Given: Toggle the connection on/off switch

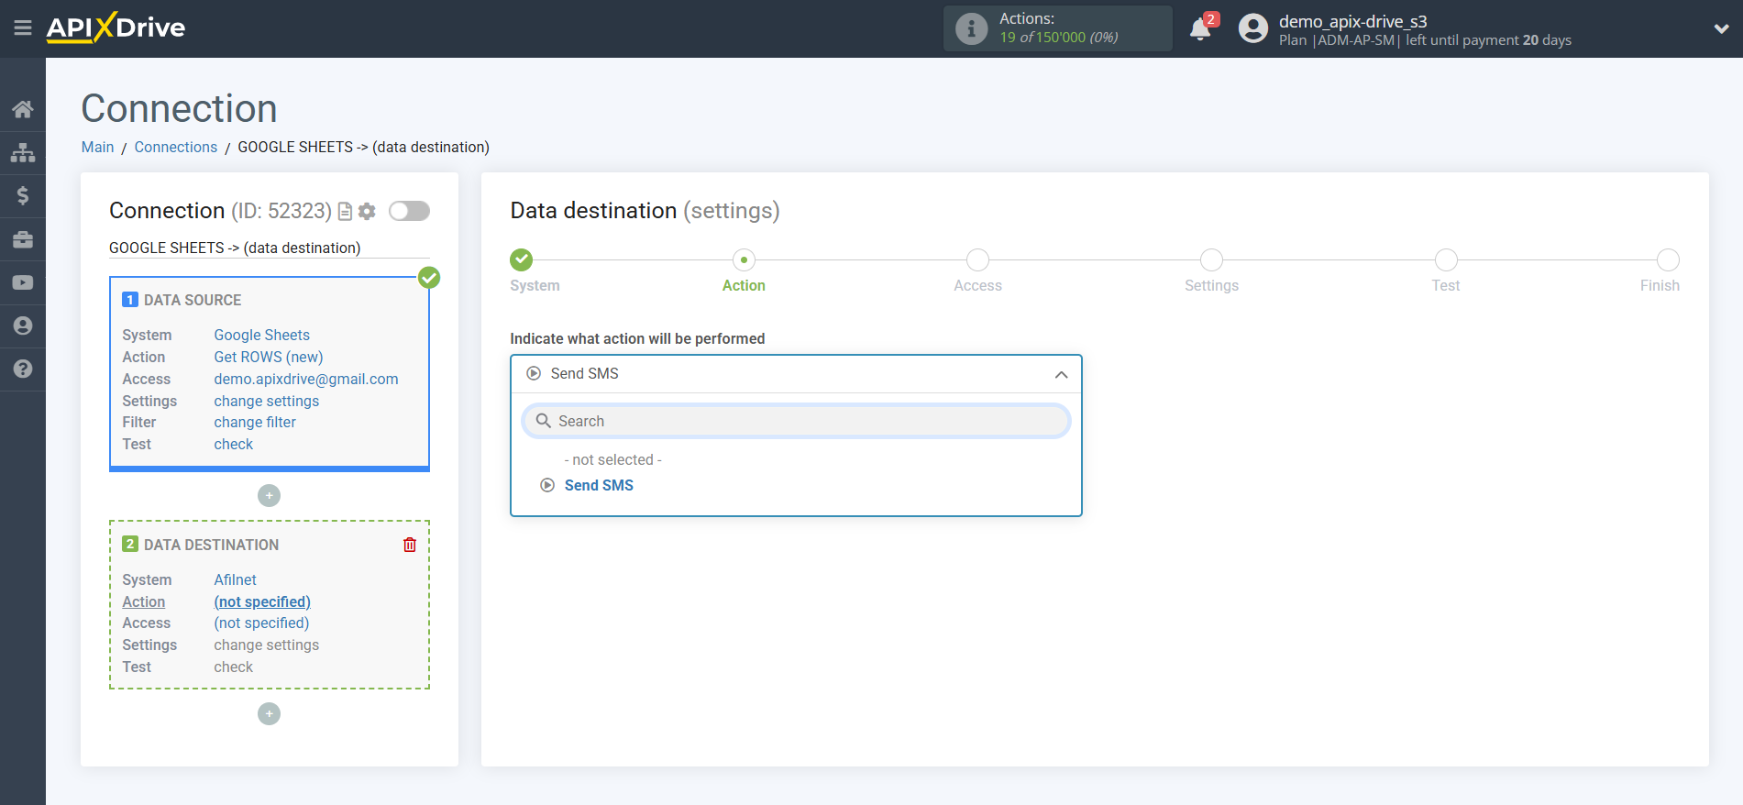Looking at the screenshot, I should tap(409, 212).
